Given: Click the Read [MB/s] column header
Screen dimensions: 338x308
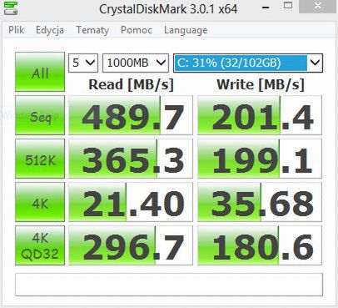Looking at the screenshot, I should 131,84.
